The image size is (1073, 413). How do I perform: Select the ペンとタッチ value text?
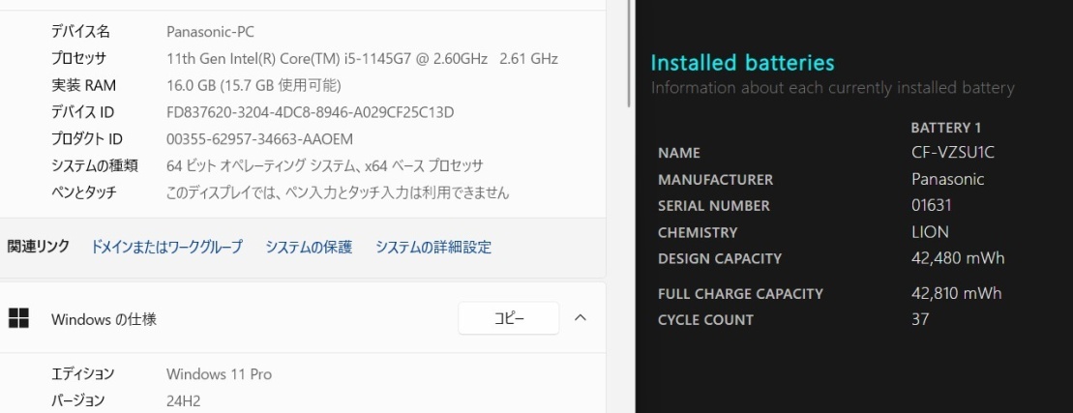[x=338, y=192]
